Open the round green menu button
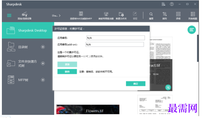203x118 pixels. coord(192,30)
